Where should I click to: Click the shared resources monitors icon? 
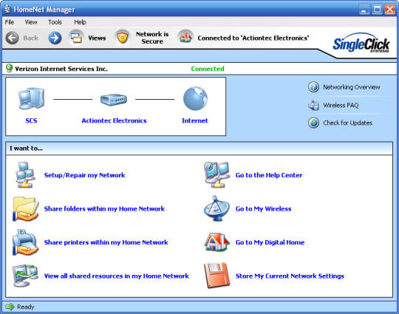pyautogui.click(x=25, y=276)
